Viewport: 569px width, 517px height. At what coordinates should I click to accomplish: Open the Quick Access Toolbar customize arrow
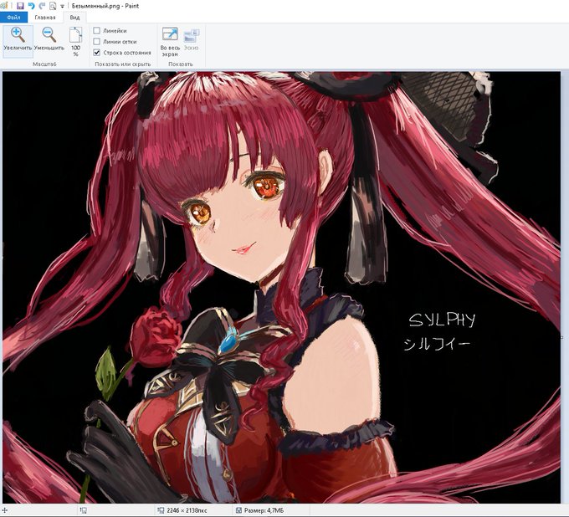pos(62,6)
